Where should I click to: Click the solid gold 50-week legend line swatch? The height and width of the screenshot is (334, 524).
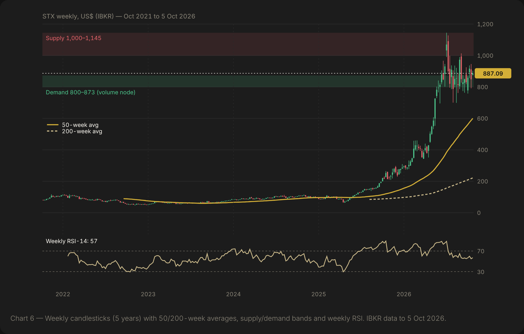tap(53, 125)
